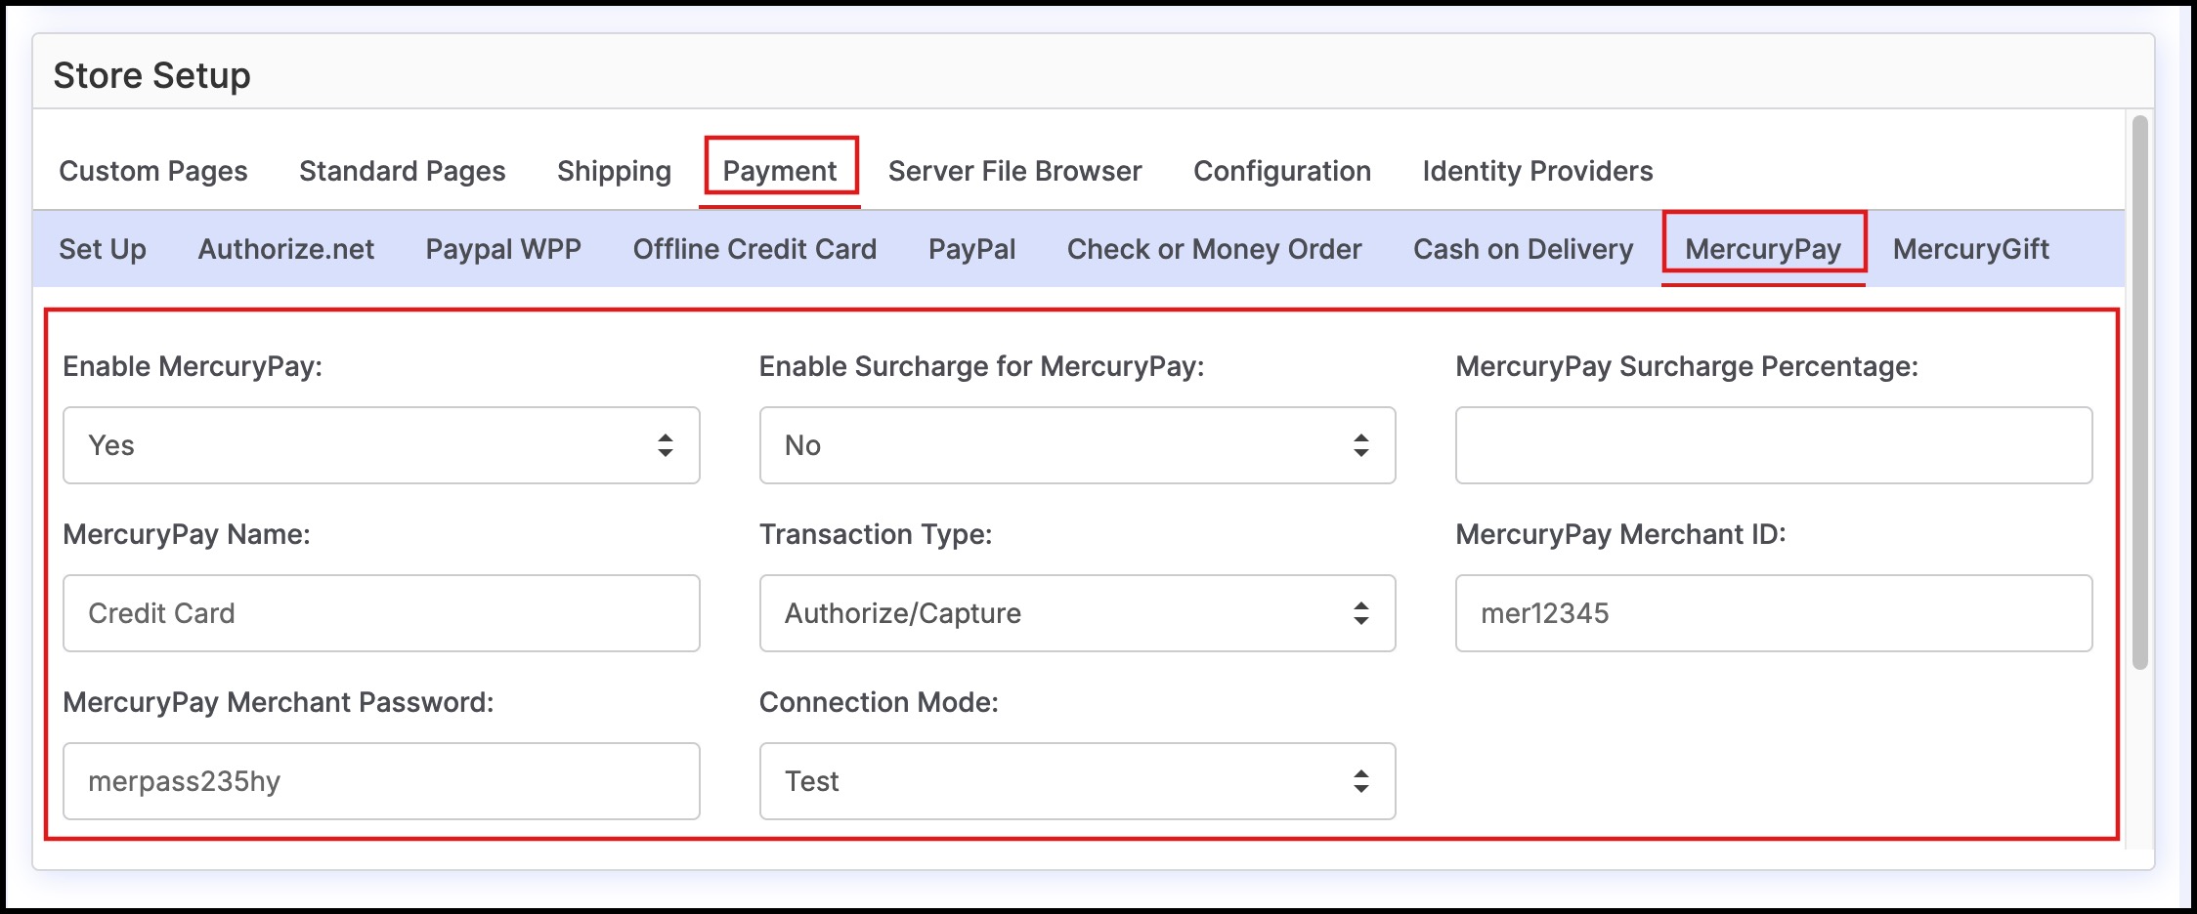Focus the MercuryPay Name field
The width and height of the screenshot is (2197, 914).
click(381, 613)
